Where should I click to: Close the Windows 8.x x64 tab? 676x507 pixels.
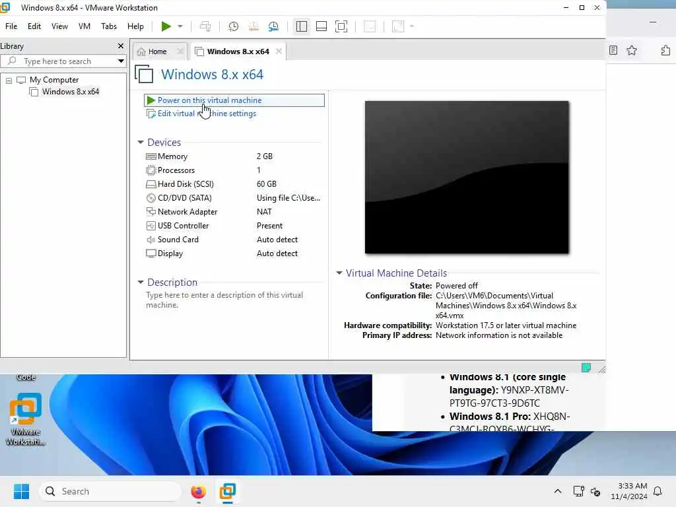pos(279,51)
